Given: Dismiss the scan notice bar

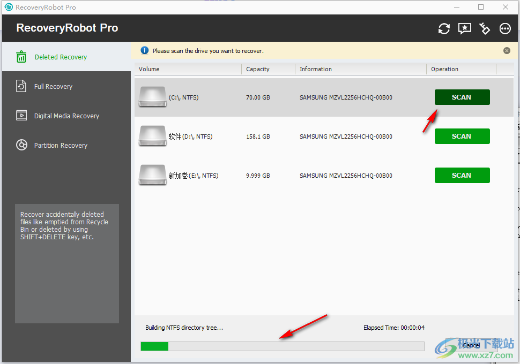Looking at the screenshot, I should point(507,50).
